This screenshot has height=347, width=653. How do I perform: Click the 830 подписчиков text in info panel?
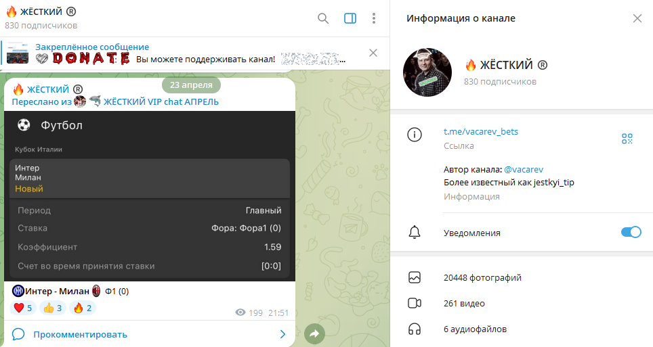click(500, 82)
